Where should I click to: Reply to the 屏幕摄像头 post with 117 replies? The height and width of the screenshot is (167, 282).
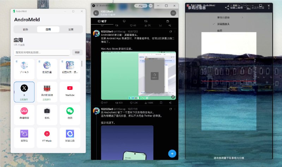tap(104, 103)
